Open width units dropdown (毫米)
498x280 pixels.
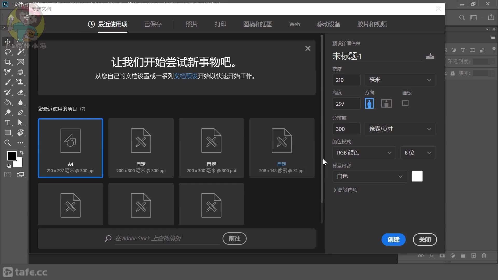coord(400,80)
